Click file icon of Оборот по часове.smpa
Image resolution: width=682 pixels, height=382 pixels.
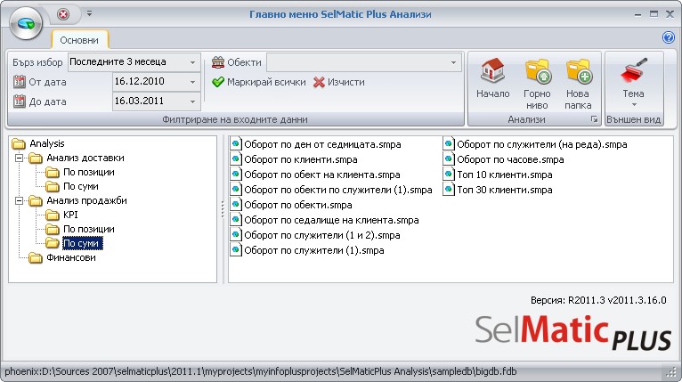(x=449, y=159)
